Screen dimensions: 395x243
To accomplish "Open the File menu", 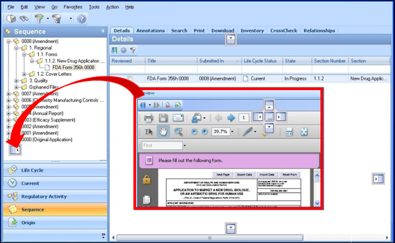I will coord(11,7).
